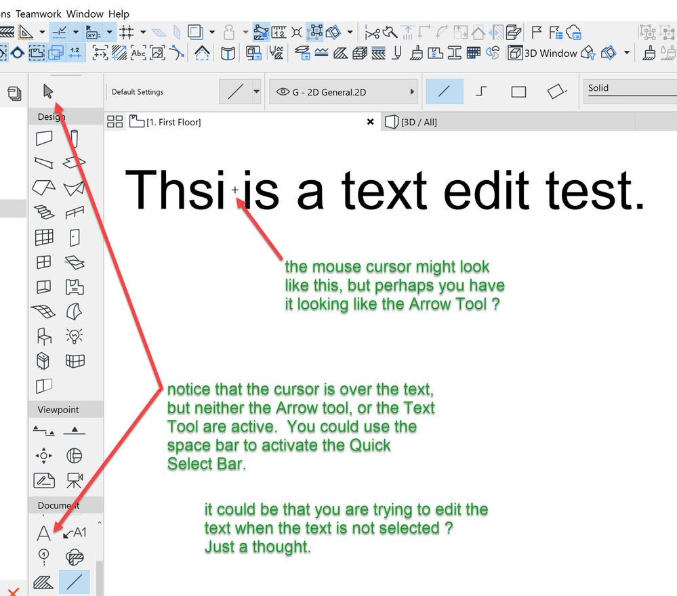The width and height of the screenshot is (677, 596).
Task: Select the Text tool (letter A)
Action: pos(43,533)
